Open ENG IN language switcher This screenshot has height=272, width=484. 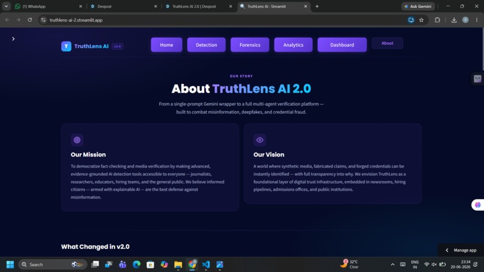(x=415, y=265)
